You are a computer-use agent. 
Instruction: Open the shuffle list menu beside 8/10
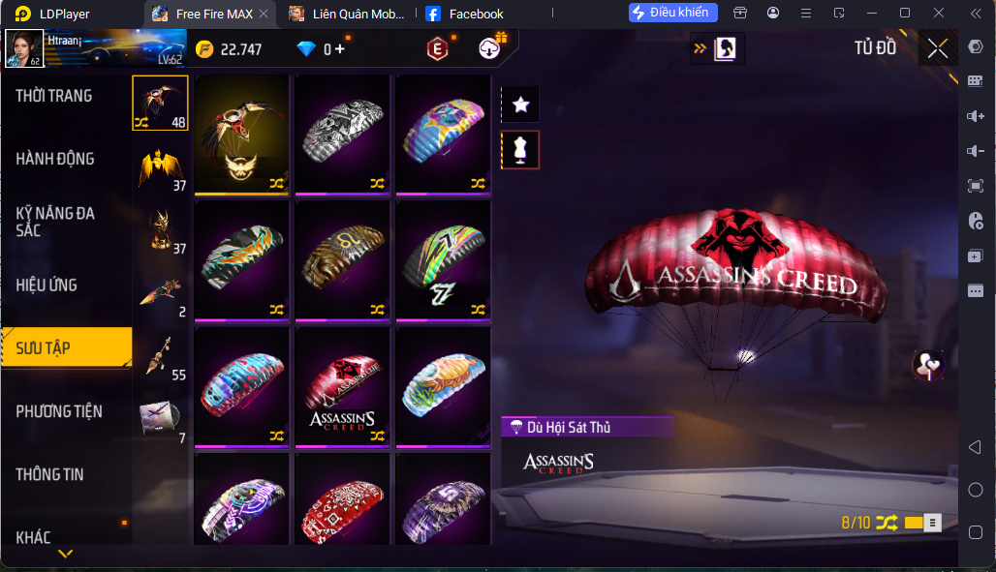pyautogui.click(x=932, y=523)
